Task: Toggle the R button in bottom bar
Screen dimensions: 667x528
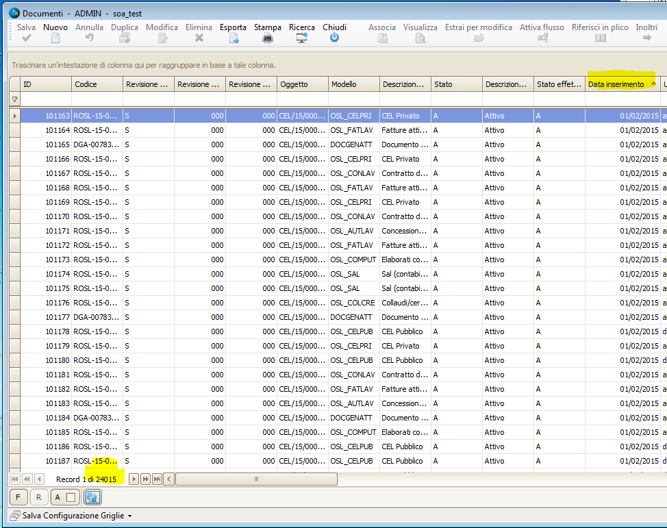Action: [38, 497]
